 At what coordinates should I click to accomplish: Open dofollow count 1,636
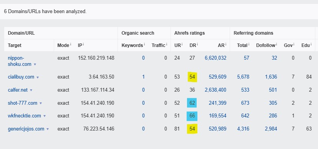[271, 77]
